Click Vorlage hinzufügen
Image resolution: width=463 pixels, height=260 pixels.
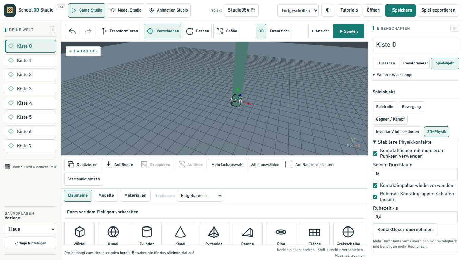coord(30,243)
